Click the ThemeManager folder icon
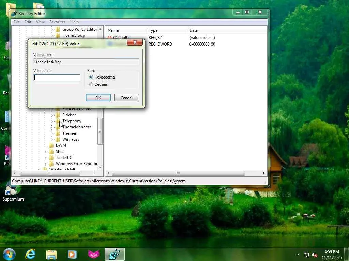Image resolution: width=349 pixels, height=261 pixels. point(58,127)
